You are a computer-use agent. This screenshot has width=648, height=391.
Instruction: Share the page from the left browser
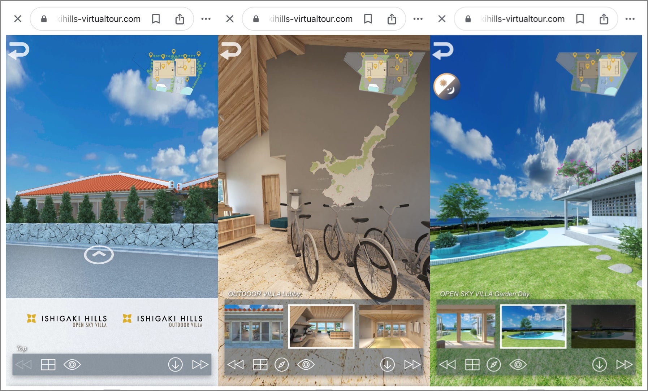pos(180,19)
